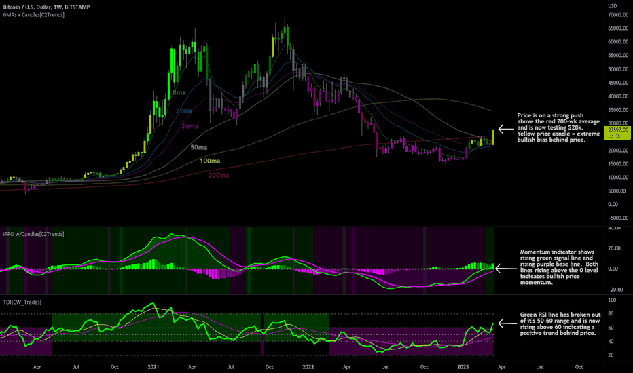Click the 80 level on TDI axis
Image resolution: width=633 pixels, height=373 pixels.
(611, 314)
